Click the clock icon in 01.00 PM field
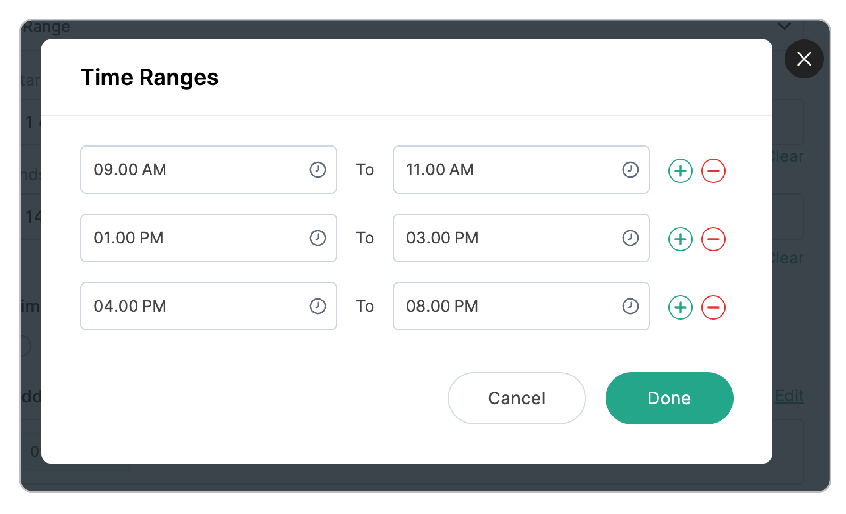 click(x=317, y=238)
